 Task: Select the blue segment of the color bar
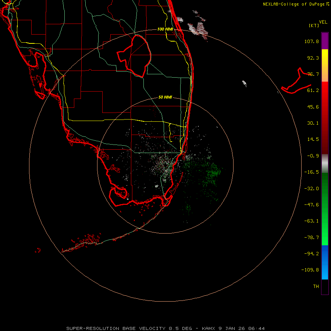coord(325,262)
